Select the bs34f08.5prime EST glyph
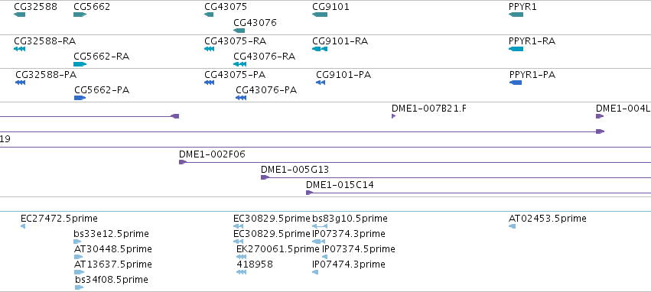 point(80,287)
